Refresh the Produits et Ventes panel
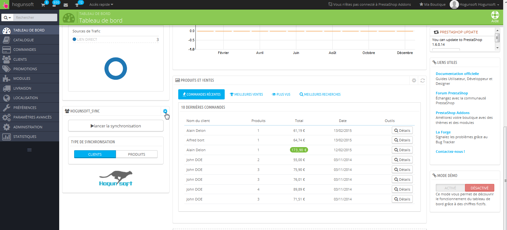The height and width of the screenshot is (230, 507). pos(422,80)
